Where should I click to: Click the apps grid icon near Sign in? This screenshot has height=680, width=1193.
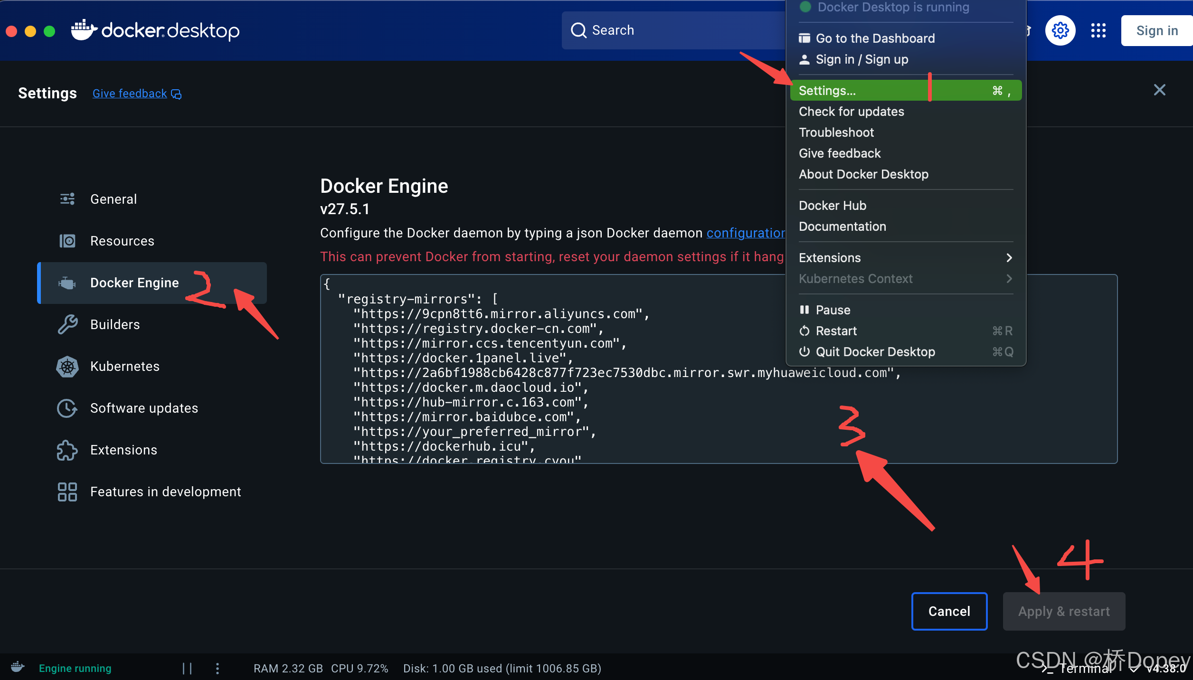[x=1098, y=30]
